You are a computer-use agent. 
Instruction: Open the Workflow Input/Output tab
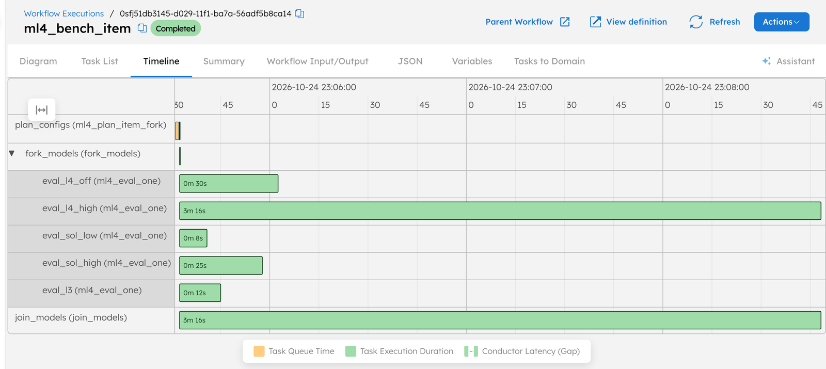tap(317, 61)
